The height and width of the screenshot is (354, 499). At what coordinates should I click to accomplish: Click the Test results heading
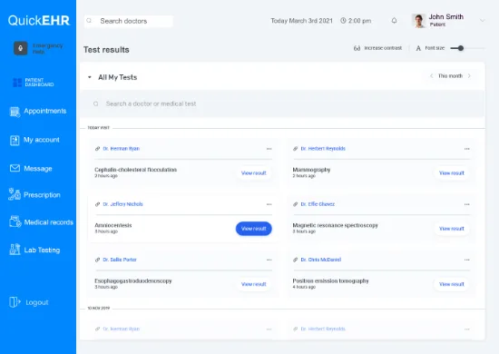106,50
